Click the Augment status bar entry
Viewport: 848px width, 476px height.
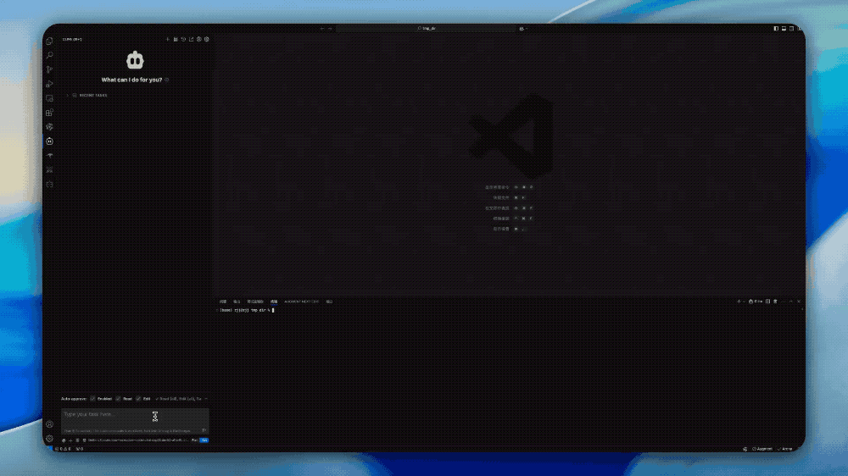click(x=762, y=449)
